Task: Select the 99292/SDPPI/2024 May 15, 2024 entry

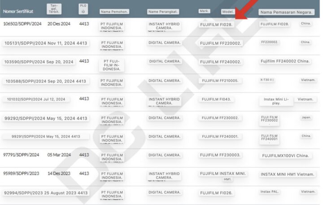Action: (x=46, y=118)
